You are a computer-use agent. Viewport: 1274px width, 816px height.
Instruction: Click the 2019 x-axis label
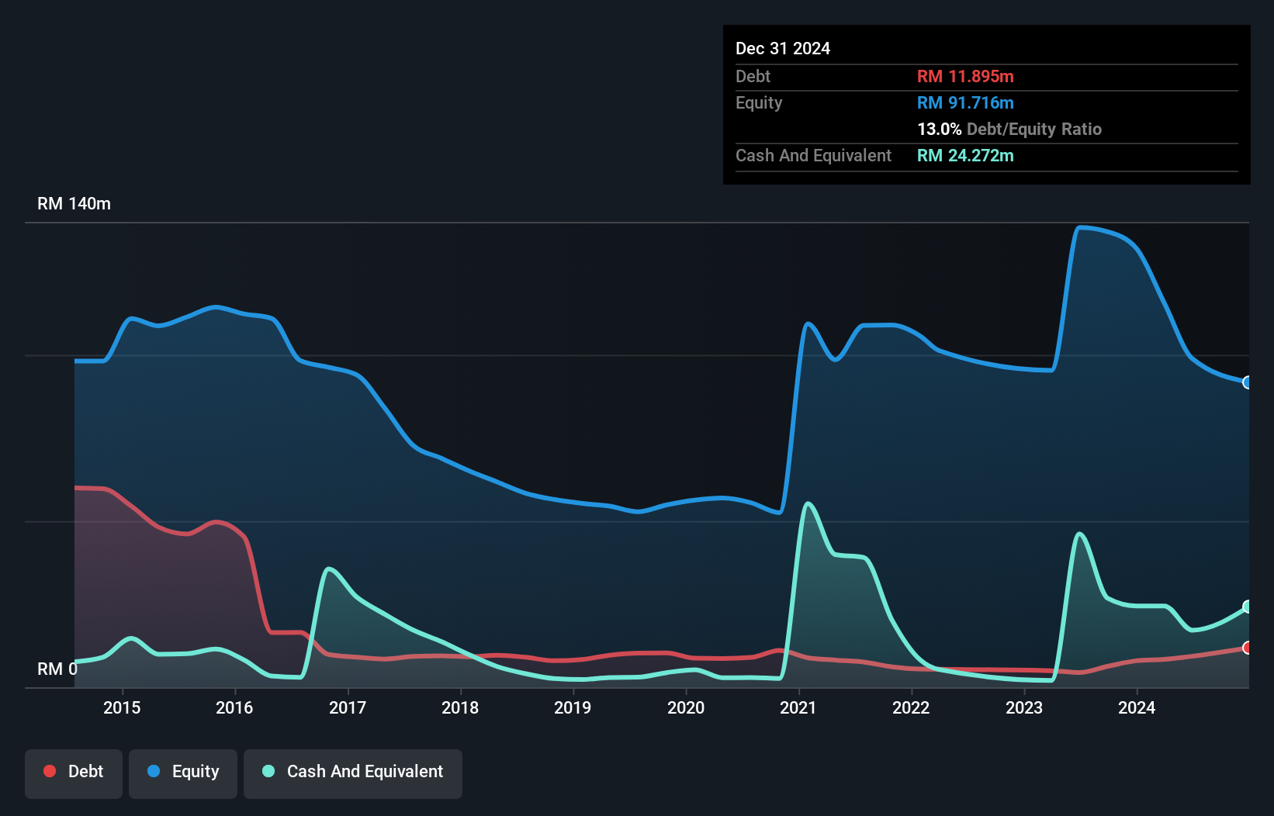coord(573,707)
